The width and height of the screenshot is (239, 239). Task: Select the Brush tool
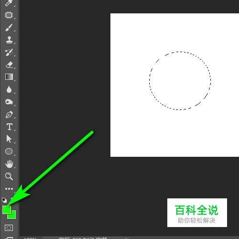click(9, 27)
